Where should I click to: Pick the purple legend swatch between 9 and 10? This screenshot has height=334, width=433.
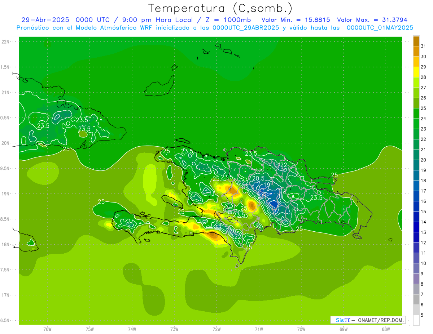coord(416,269)
